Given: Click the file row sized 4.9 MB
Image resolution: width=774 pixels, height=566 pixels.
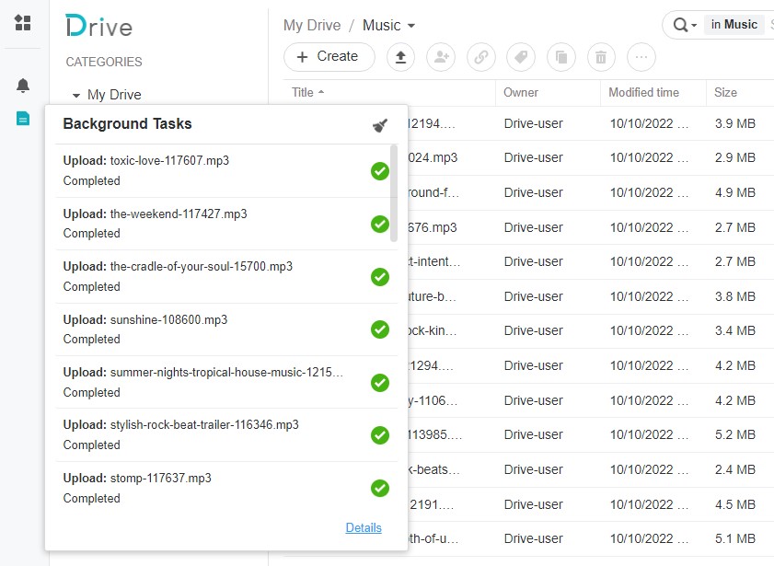Looking at the screenshot, I should click(x=590, y=193).
